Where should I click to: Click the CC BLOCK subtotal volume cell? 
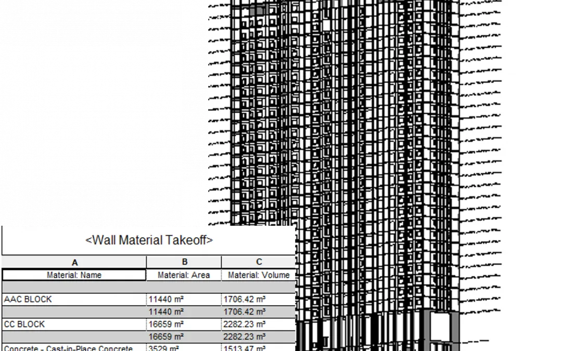coord(259,337)
